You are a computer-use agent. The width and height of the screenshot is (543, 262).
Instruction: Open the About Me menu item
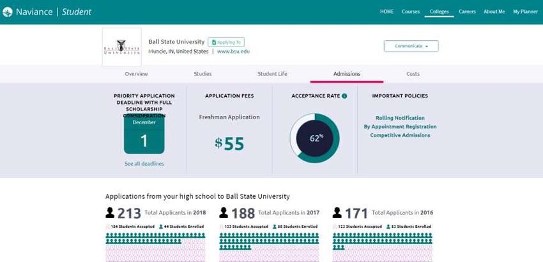tap(494, 11)
